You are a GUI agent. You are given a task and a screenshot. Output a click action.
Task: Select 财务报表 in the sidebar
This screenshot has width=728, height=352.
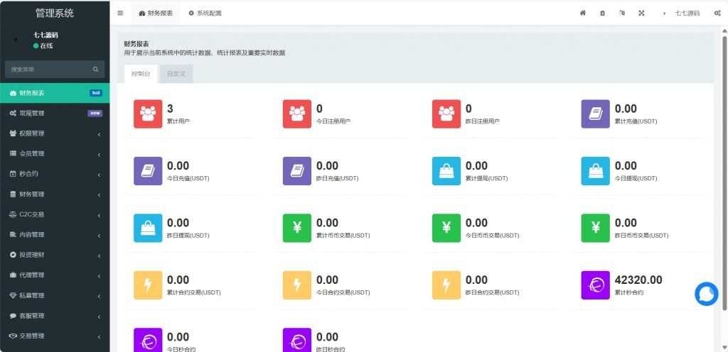coord(55,93)
